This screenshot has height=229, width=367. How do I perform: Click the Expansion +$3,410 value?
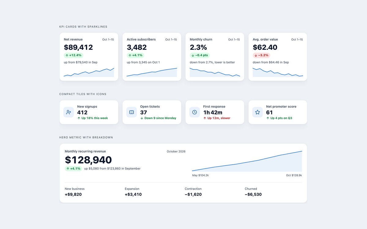coord(133,194)
